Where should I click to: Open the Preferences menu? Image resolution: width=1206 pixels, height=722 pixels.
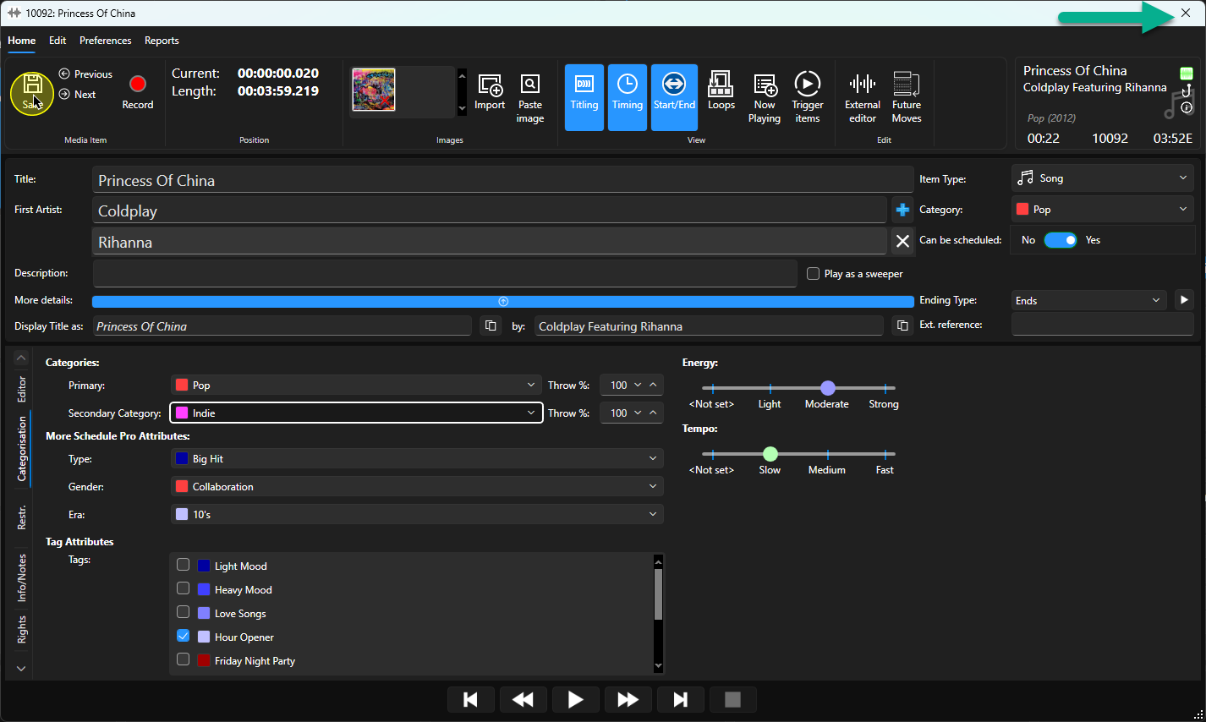coord(106,41)
